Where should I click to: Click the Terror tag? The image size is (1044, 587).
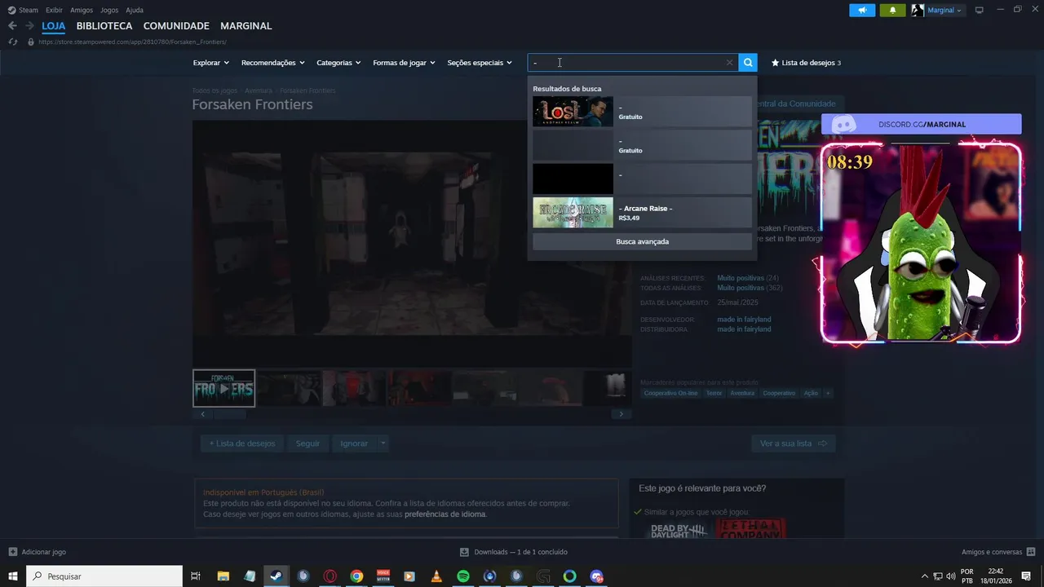(x=714, y=393)
